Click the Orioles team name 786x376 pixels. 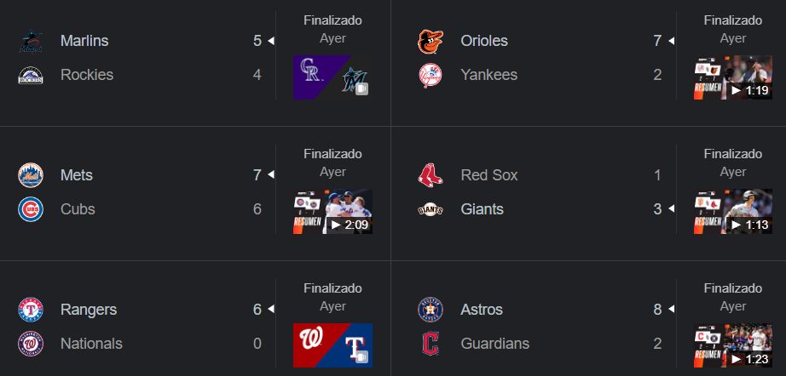pyautogui.click(x=484, y=41)
